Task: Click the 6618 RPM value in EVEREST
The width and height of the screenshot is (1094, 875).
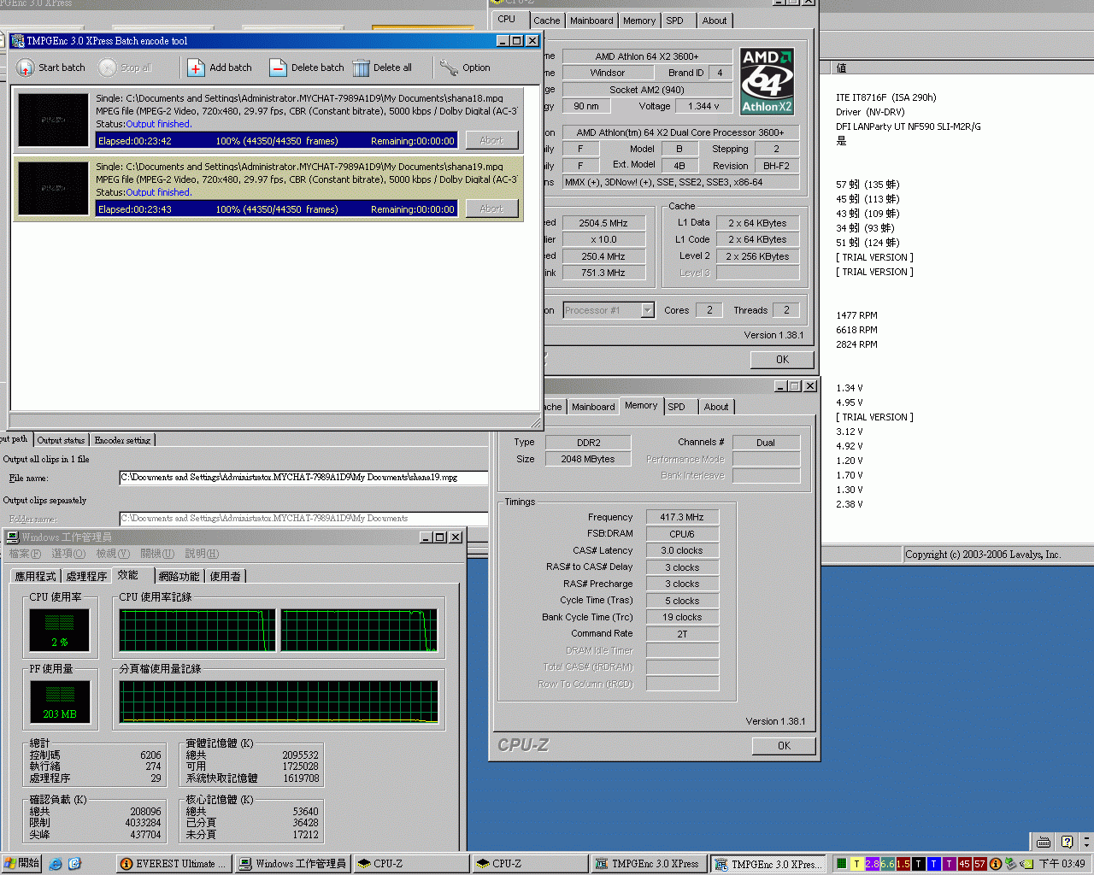Action: [856, 330]
